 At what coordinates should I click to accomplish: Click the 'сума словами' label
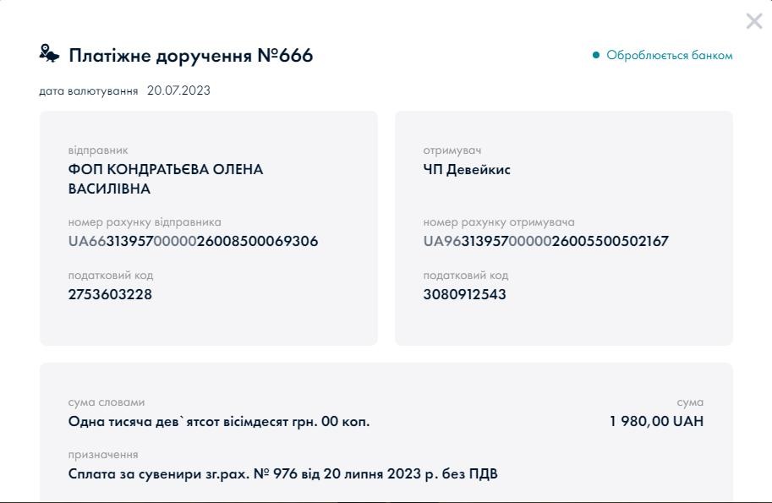(x=106, y=402)
